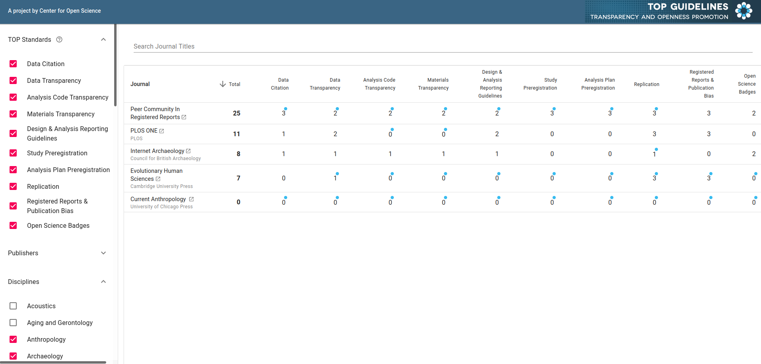Image resolution: width=761 pixels, height=364 pixels.
Task: Click 'University of Chicago Press' publisher text
Action: pyautogui.click(x=162, y=207)
